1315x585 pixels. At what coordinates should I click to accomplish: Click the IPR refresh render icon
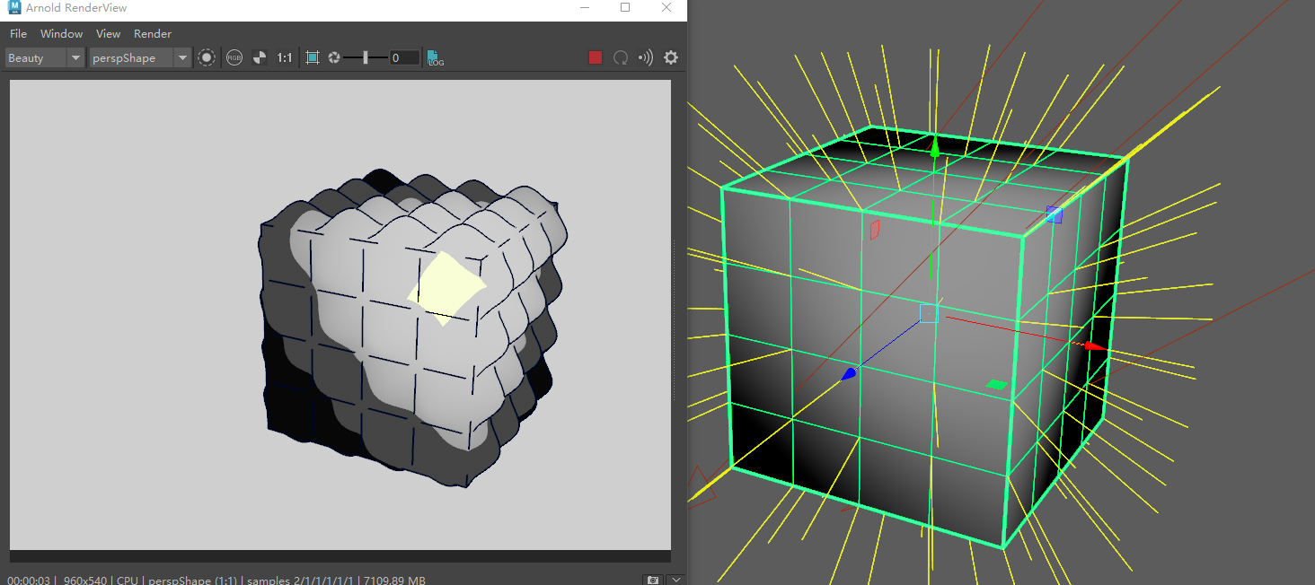click(620, 57)
